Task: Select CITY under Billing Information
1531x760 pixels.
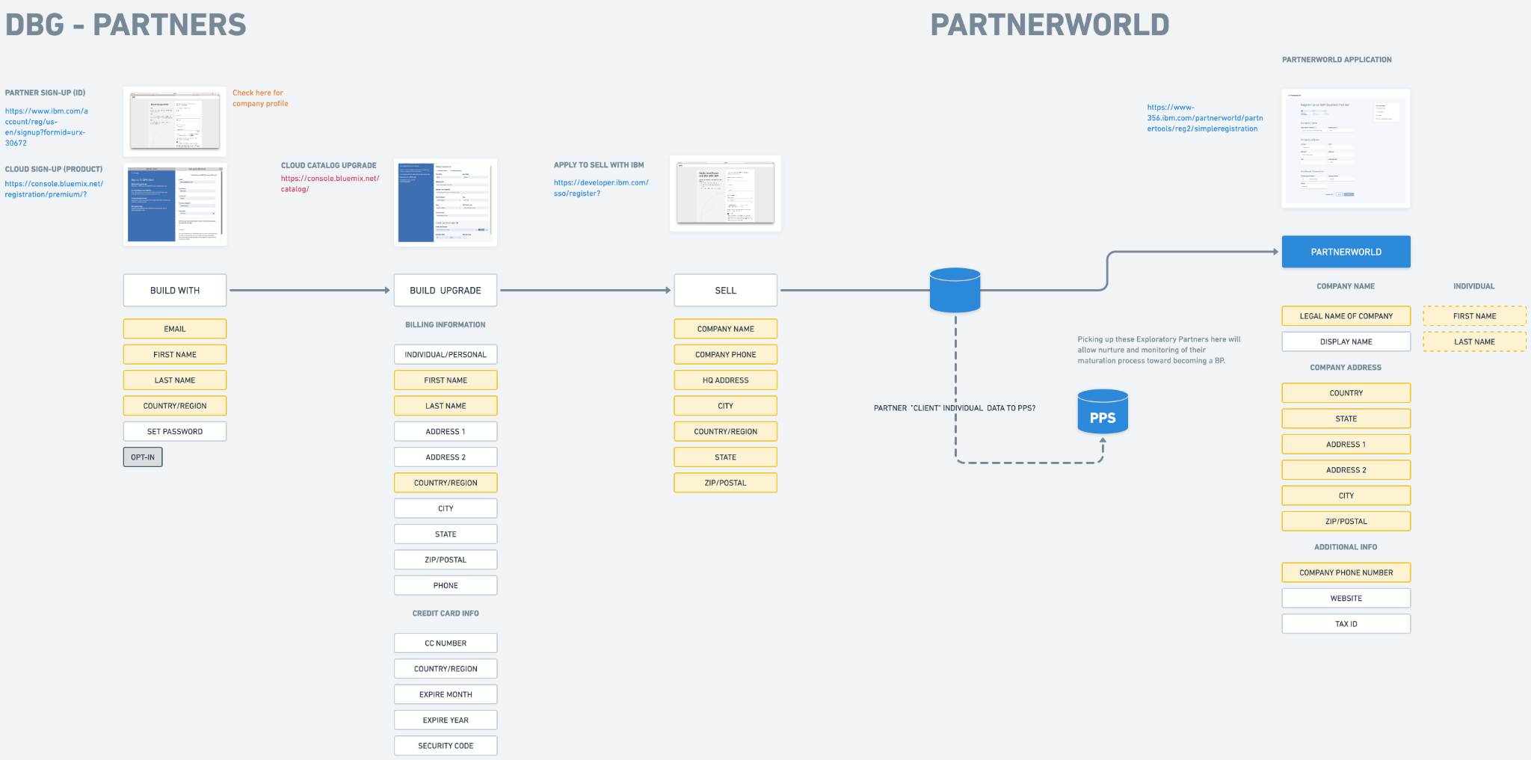Action: [x=446, y=508]
